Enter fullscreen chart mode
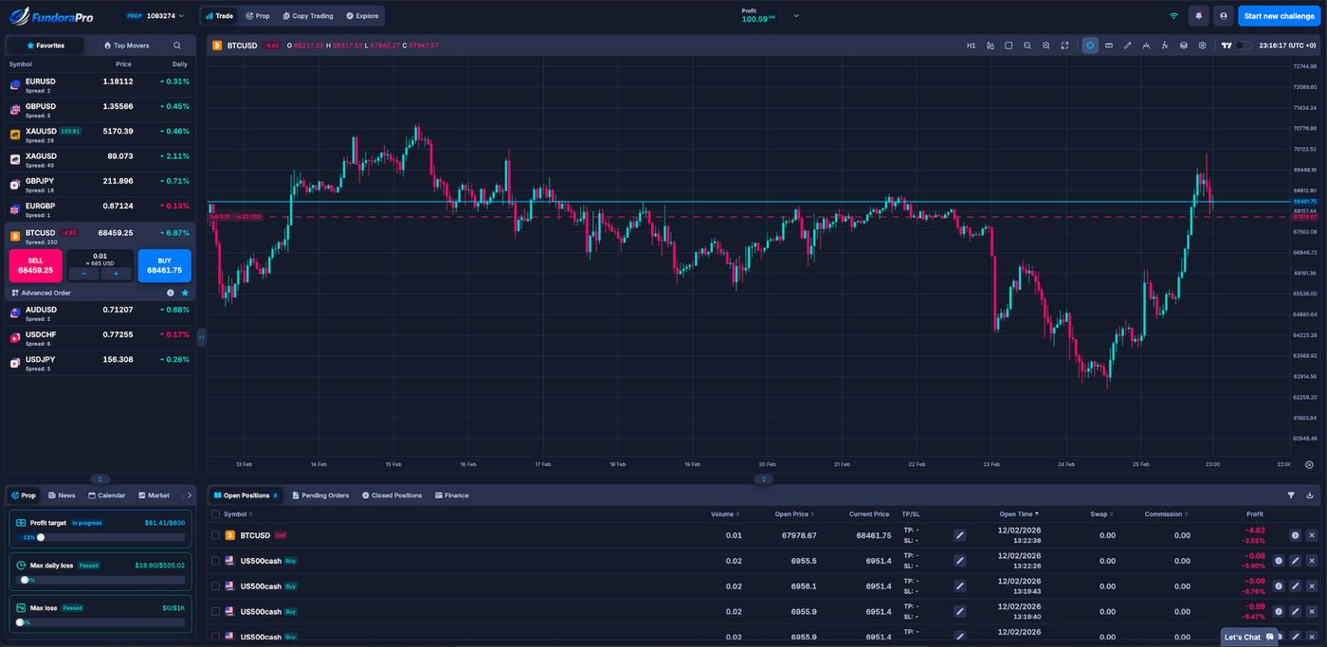The width and height of the screenshot is (1327, 647). 1063,45
